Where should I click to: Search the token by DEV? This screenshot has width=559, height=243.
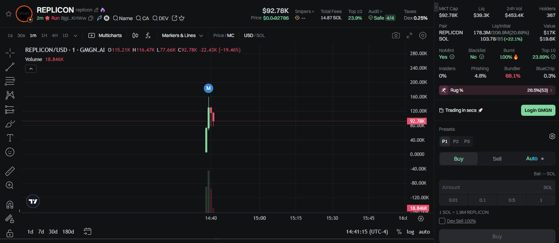(x=160, y=18)
